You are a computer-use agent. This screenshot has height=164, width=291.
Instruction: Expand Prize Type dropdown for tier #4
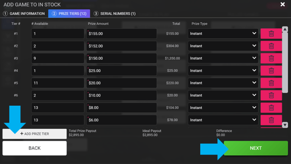tap(223, 71)
